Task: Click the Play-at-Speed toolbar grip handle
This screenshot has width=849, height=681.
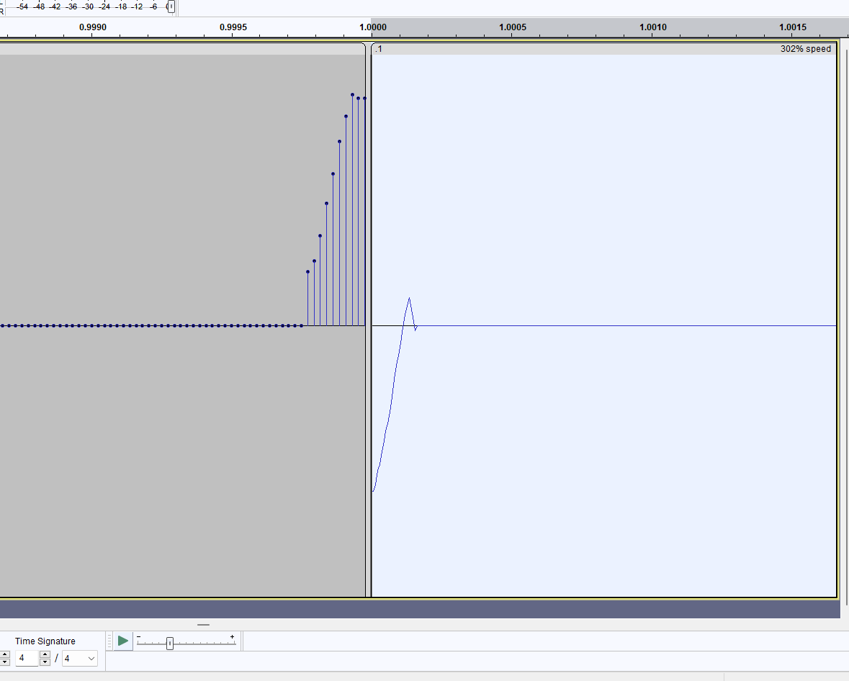Action: pos(108,640)
